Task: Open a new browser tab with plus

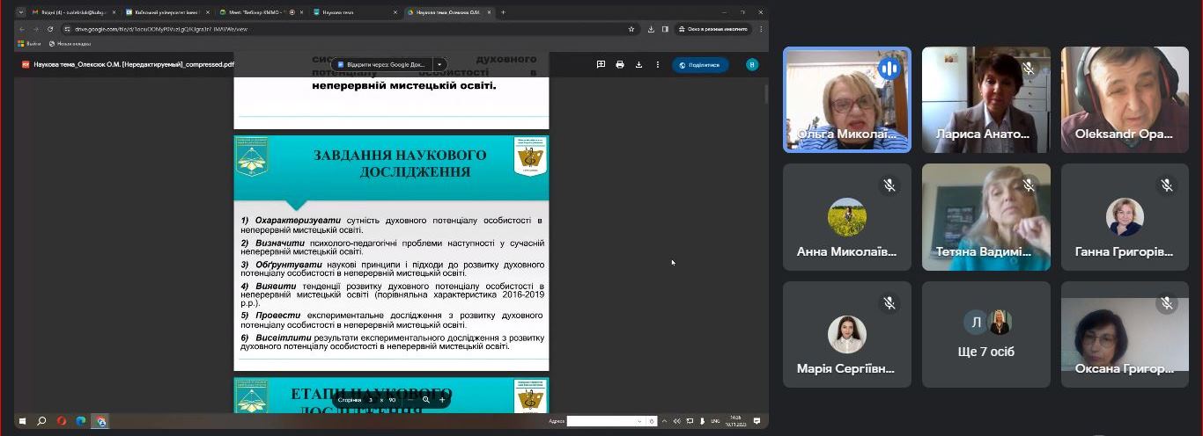Action: point(503,12)
